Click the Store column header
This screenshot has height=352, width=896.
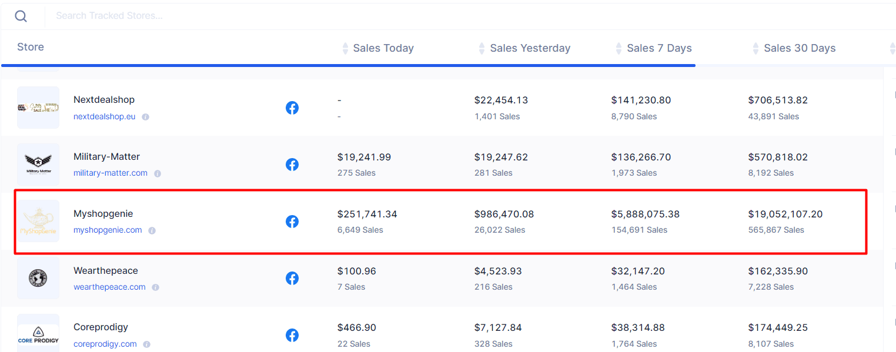click(x=31, y=47)
